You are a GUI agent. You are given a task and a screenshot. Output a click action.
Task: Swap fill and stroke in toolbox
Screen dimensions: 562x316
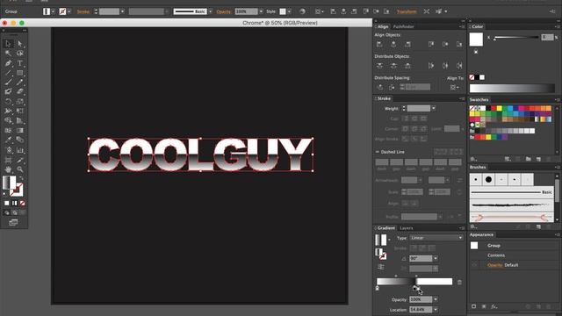(22, 177)
